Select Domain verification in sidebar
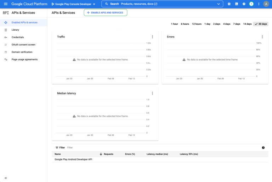This screenshot has width=272, height=182. (24, 52)
